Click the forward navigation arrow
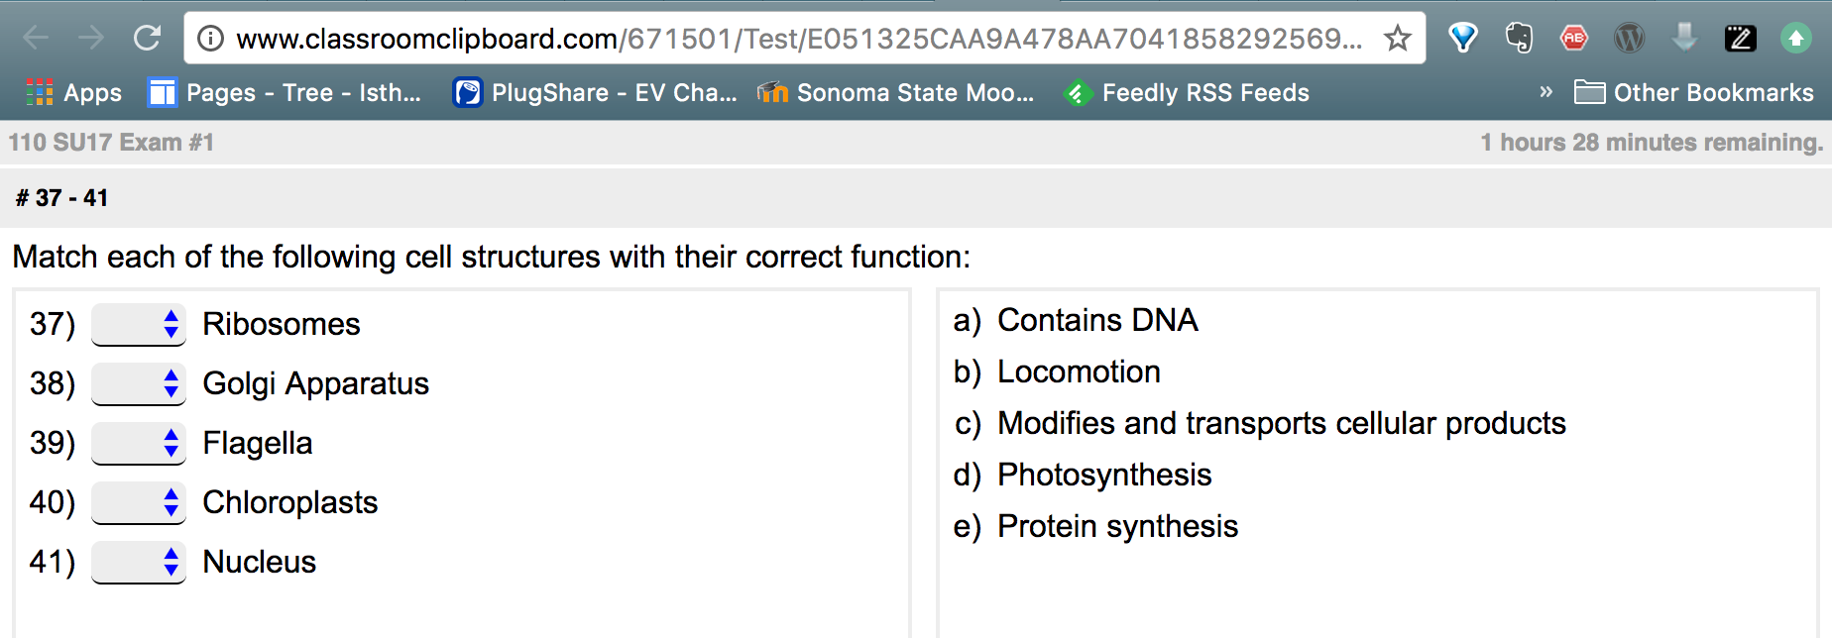The image size is (1832, 638). pyautogui.click(x=91, y=39)
